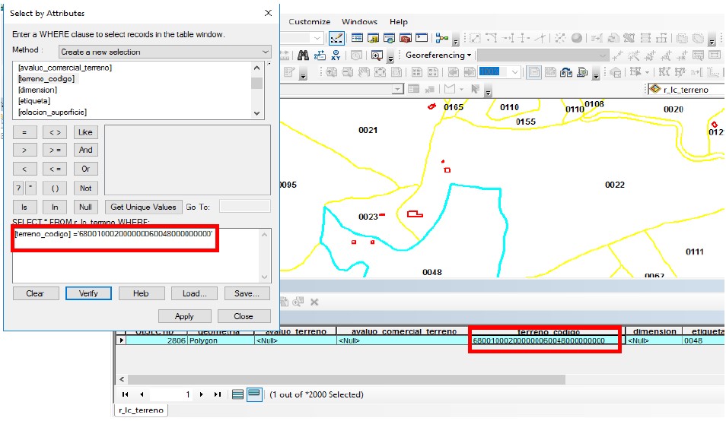This screenshot has height=421, width=726.
Task: Select the Go To XY tool
Action: (x=336, y=55)
